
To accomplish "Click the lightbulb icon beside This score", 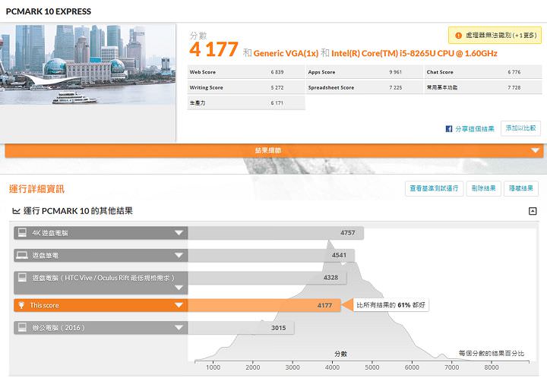I will [22, 305].
